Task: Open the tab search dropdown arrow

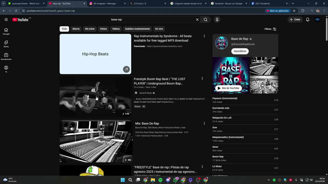Action: 3,4
